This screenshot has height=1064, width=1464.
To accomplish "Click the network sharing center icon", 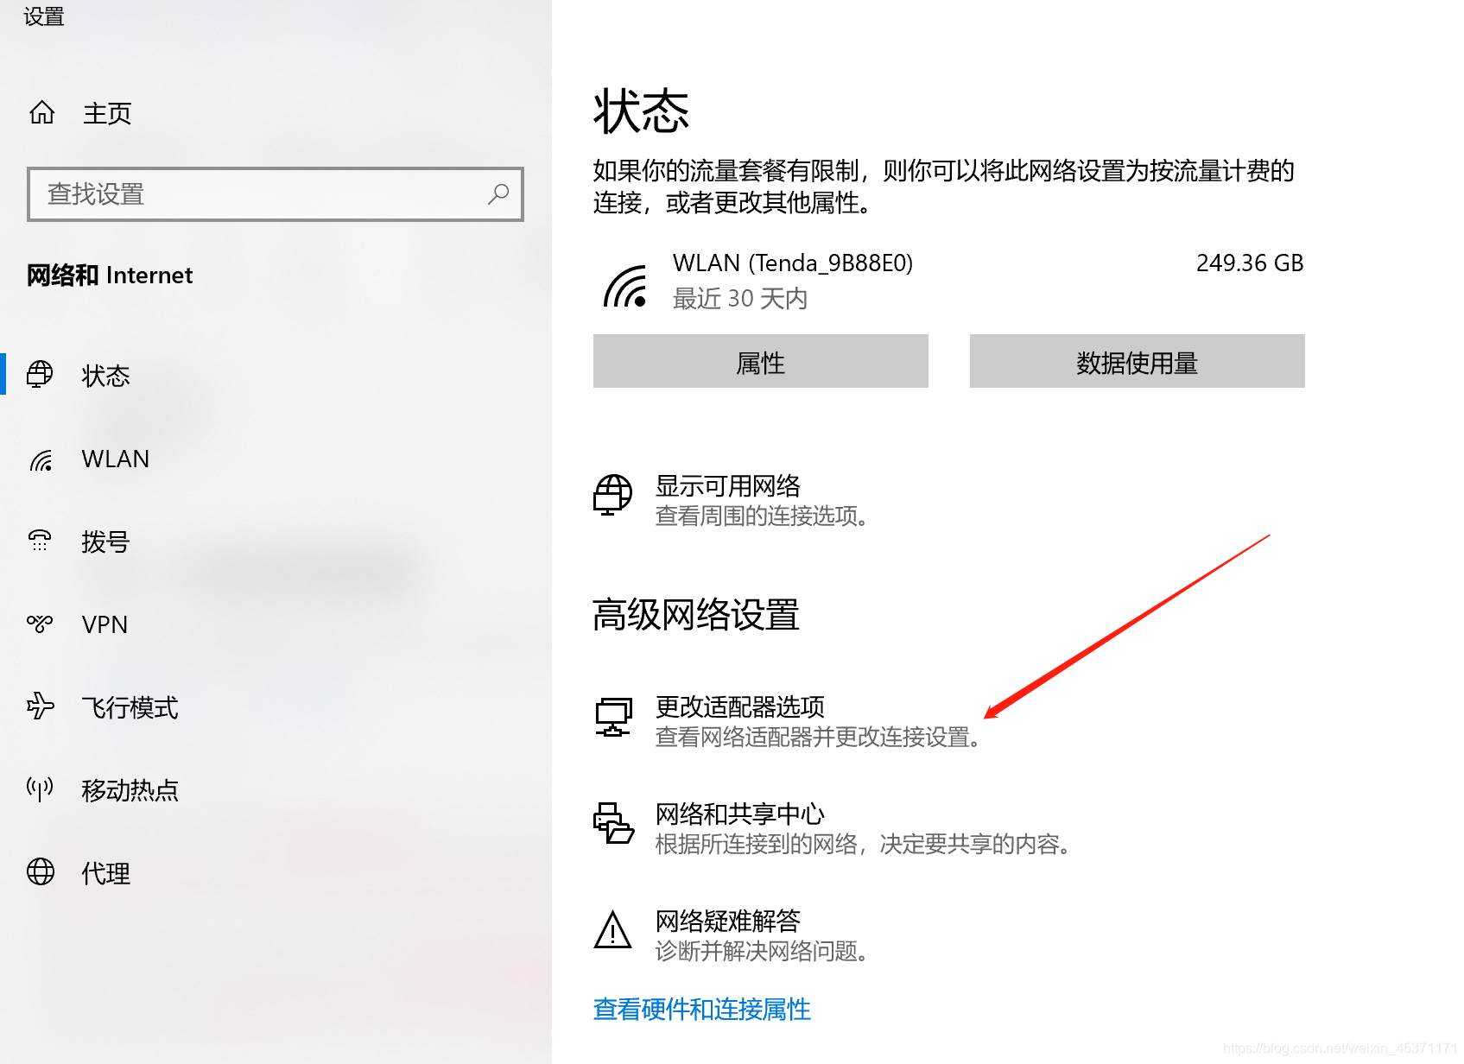I will click(613, 823).
